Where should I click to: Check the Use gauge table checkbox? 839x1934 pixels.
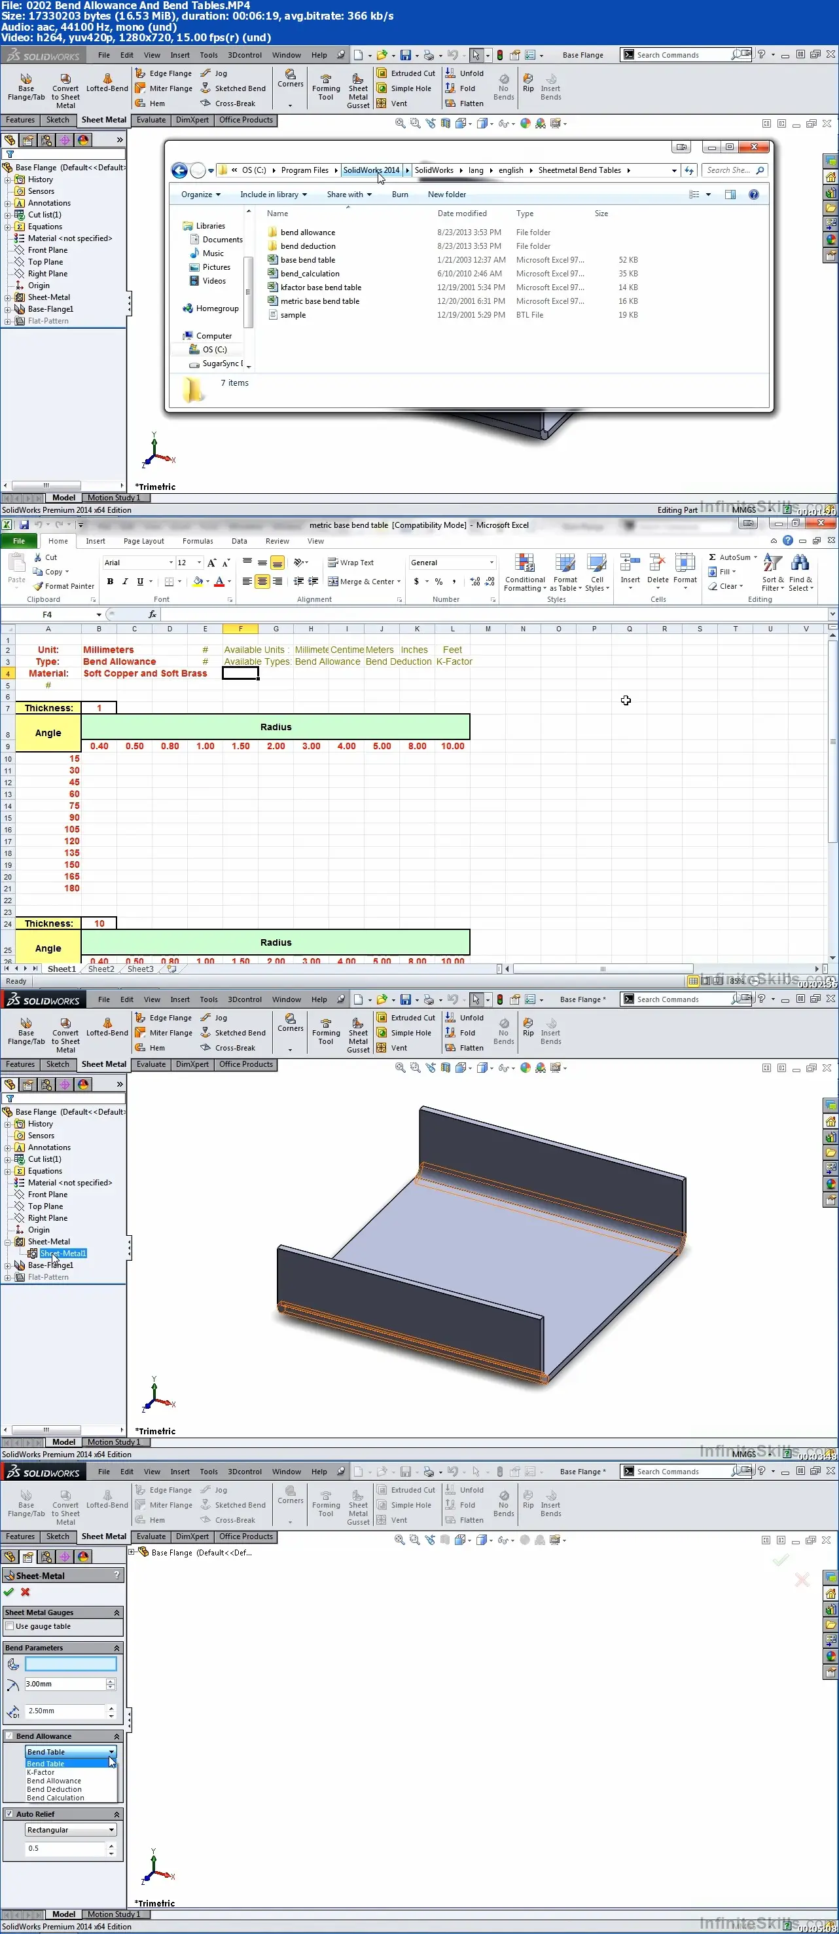tap(10, 1626)
